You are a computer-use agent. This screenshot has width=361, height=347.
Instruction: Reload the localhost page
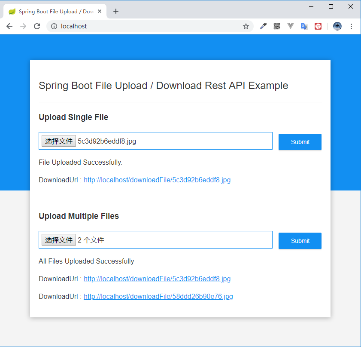[x=37, y=26]
